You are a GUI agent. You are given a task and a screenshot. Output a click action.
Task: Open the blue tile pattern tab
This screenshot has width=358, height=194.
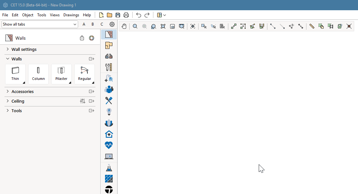[109, 179]
